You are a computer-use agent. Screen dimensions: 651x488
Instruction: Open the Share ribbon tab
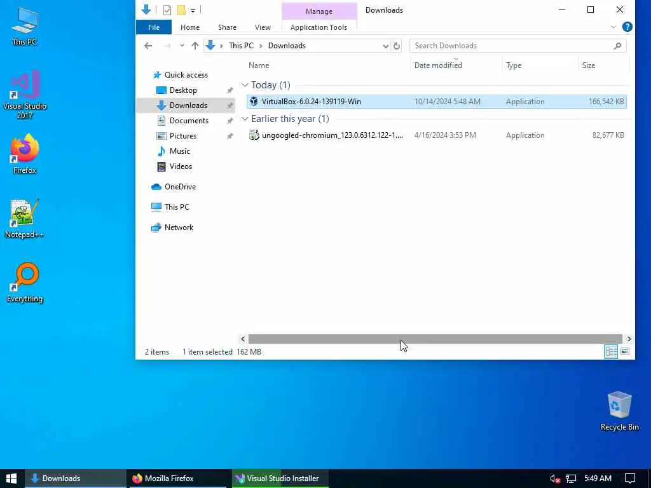pos(227,27)
